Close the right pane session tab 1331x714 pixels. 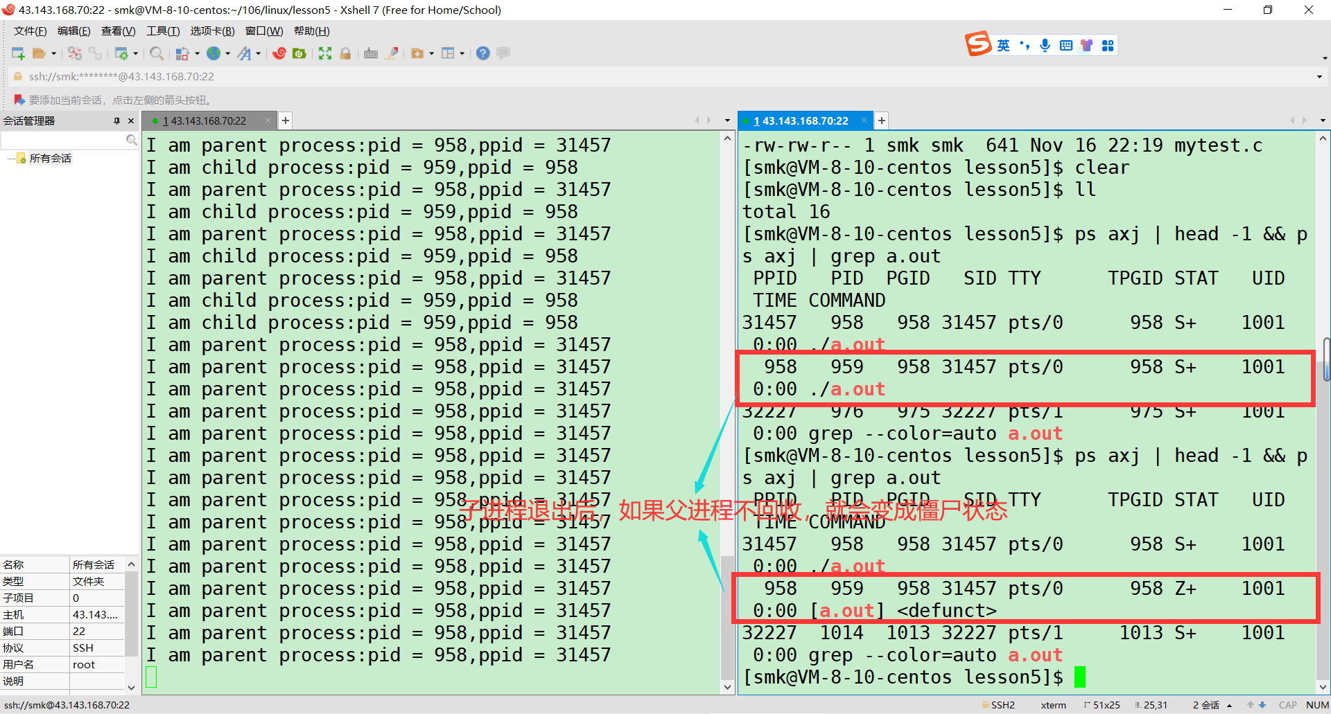tap(864, 121)
